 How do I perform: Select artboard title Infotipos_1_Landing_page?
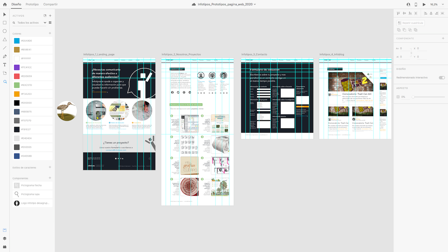(x=99, y=55)
